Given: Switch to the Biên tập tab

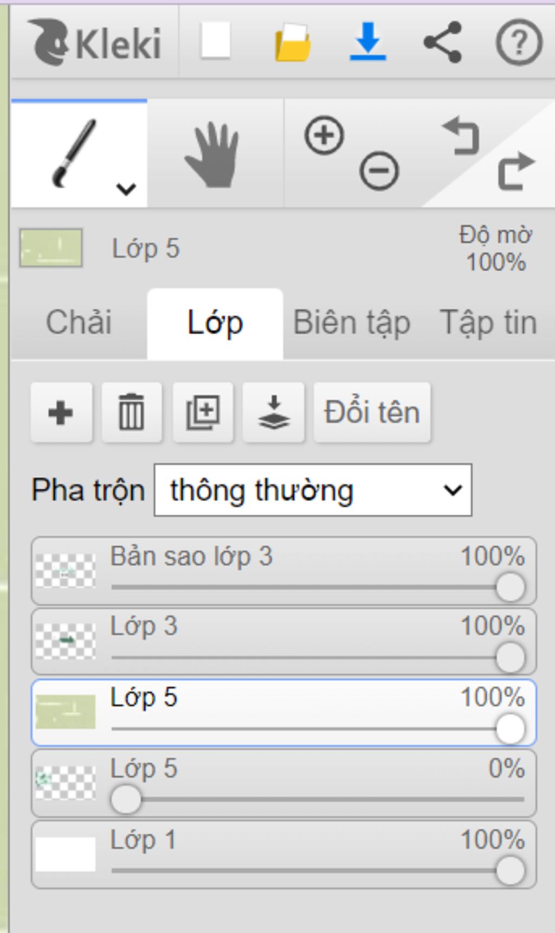Looking at the screenshot, I should click(351, 323).
